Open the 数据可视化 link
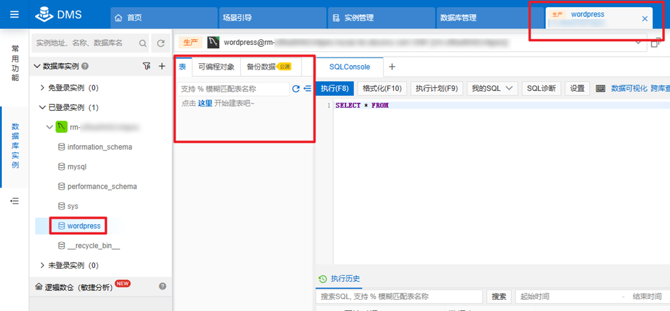Screen dimensions: 670x311 pos(629,89)
